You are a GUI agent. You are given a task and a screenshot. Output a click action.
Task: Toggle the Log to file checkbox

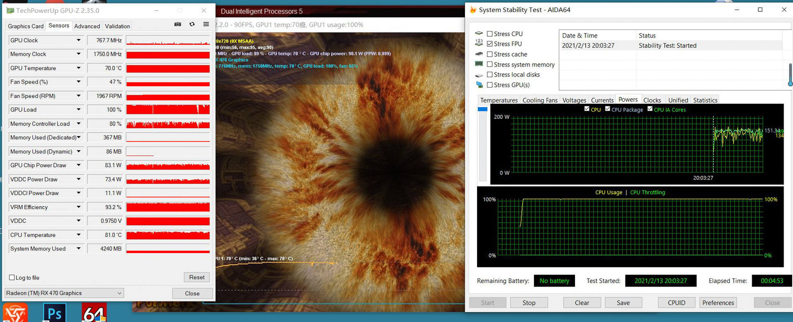tap(12, 277)
